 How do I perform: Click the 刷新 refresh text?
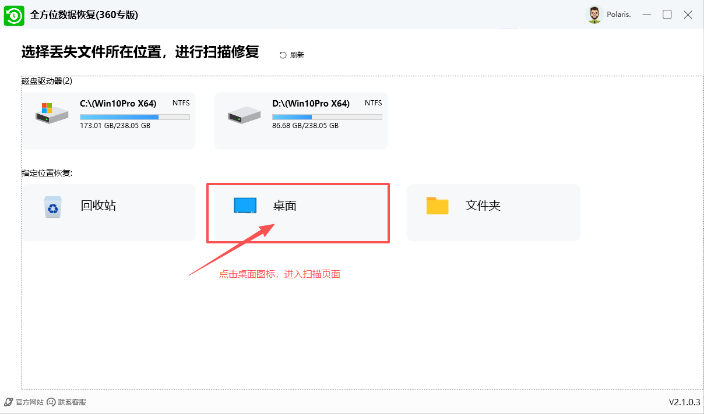click(x=297, y=55)
